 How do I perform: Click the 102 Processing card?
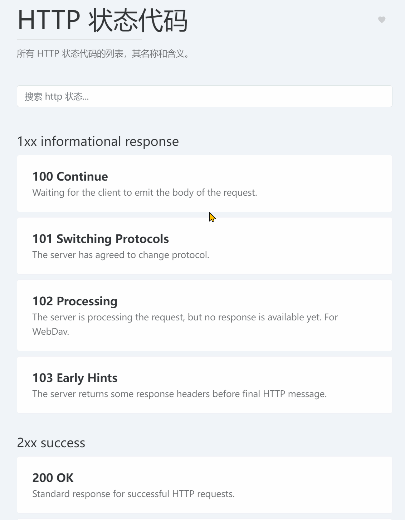(205, 315)
